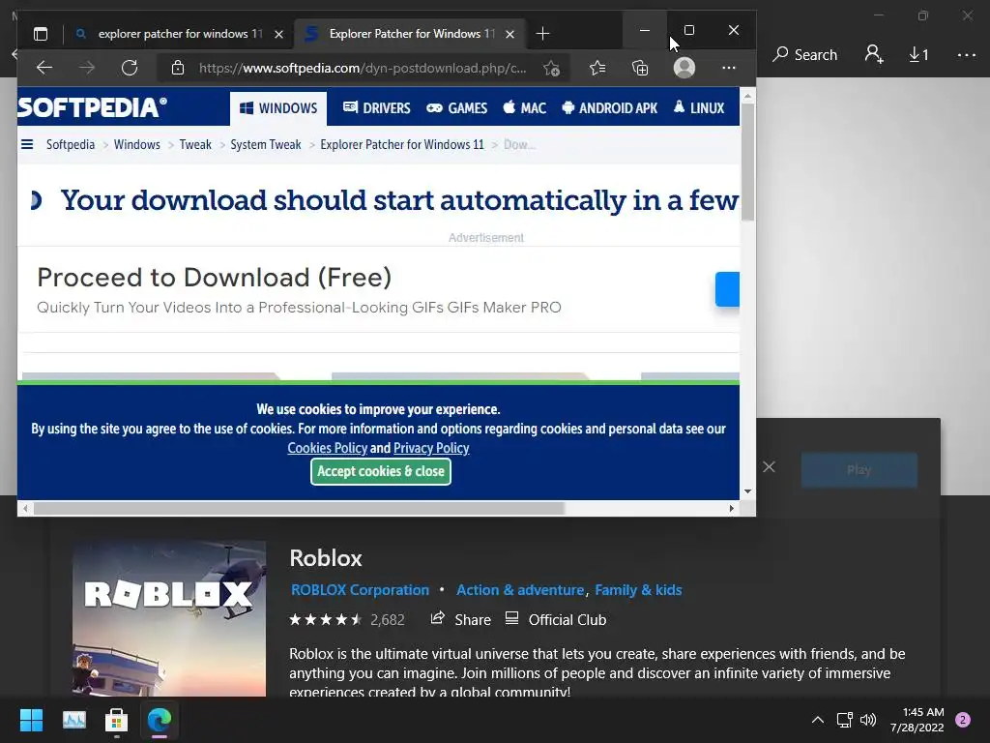Go to System Tweak breadcrumb
Screen dimensions: 990x743
(x=266, y=145)
